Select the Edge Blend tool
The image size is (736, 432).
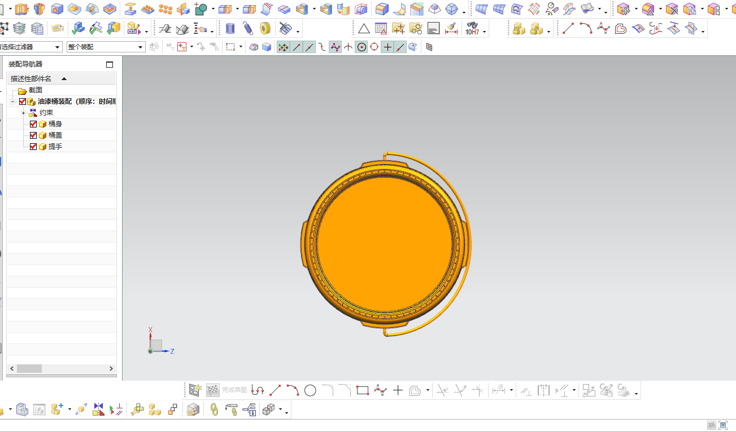pyautogui.click(x=382, y=8)
